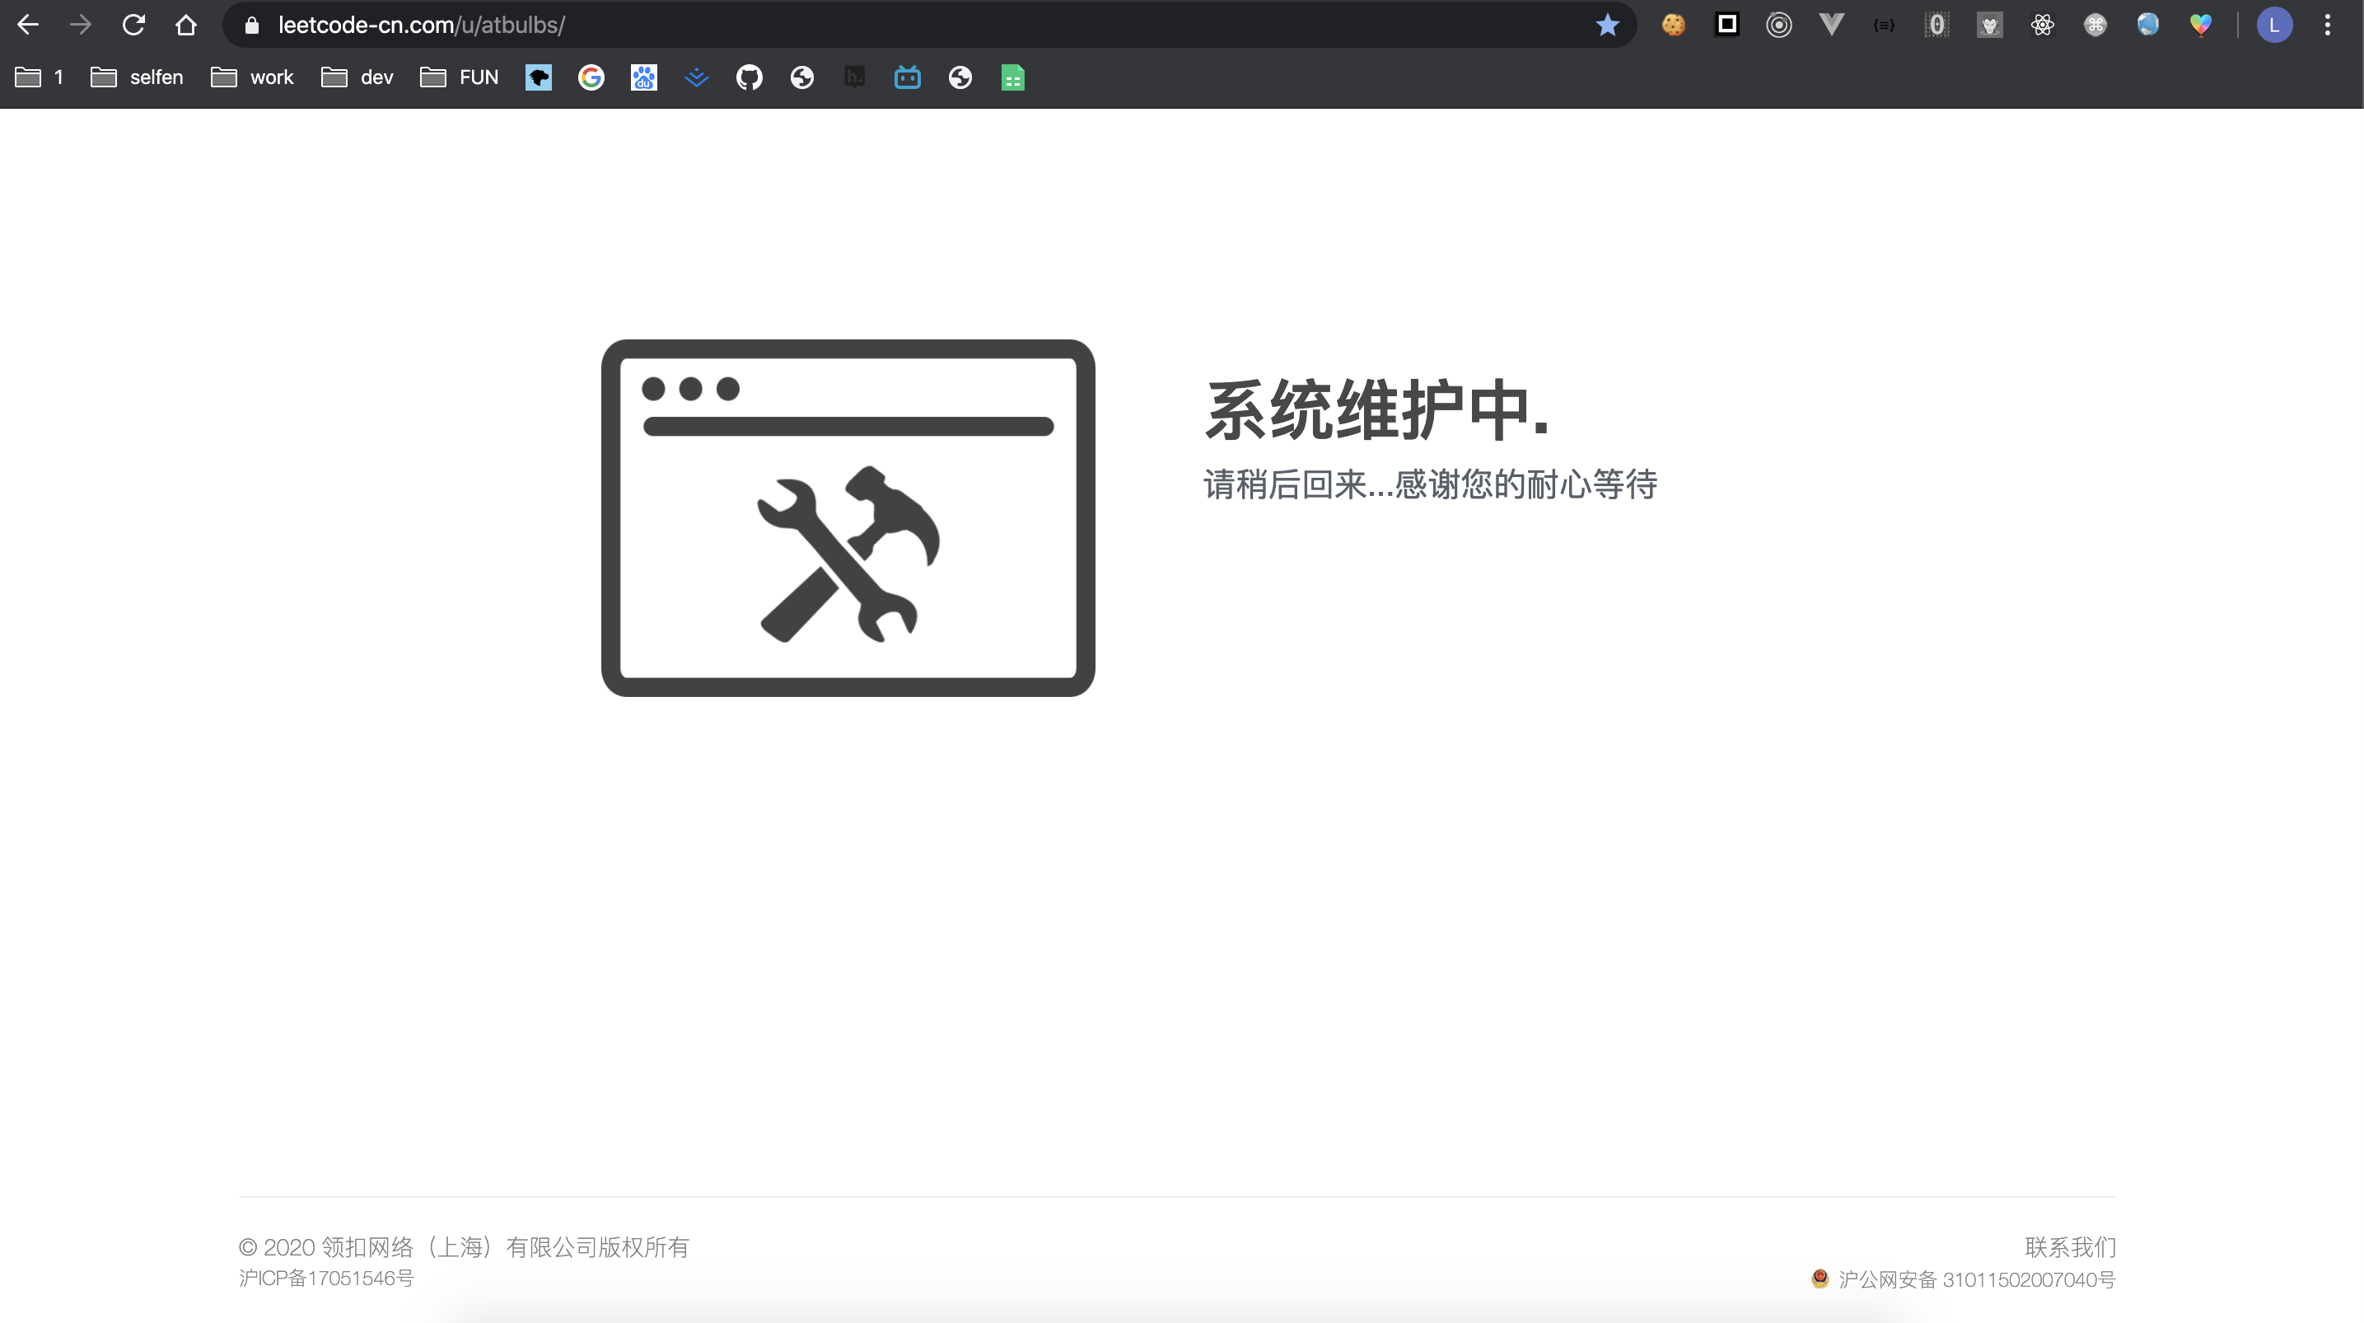The image size is (2364, 1323).
Task: Open the Baidu paw bookmark
Action: (643, 78)
